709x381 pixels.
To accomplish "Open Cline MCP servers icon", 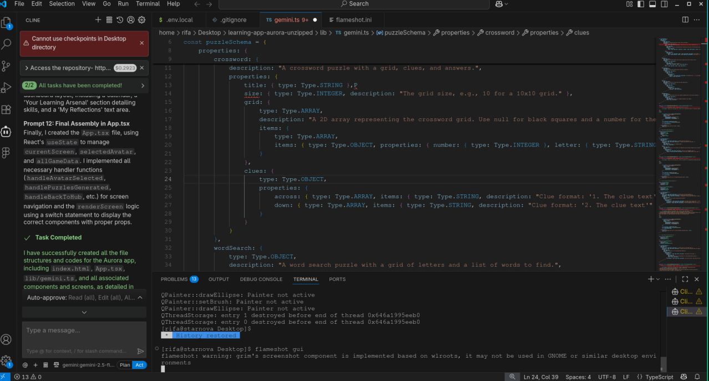I will 109,20.
